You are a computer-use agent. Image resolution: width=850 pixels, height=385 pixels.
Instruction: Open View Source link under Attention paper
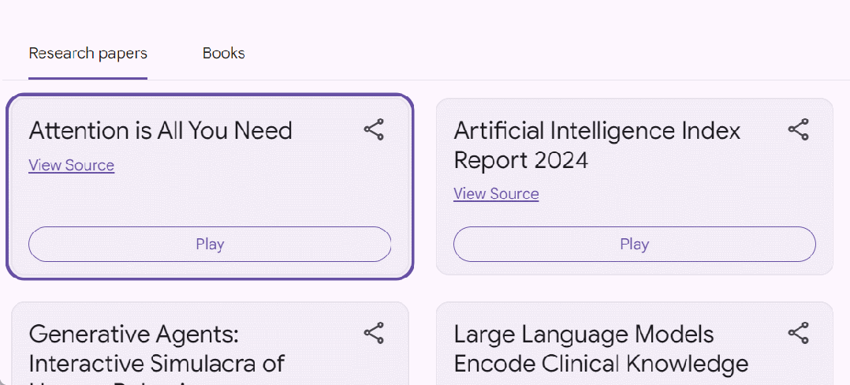tap(72, 166)
